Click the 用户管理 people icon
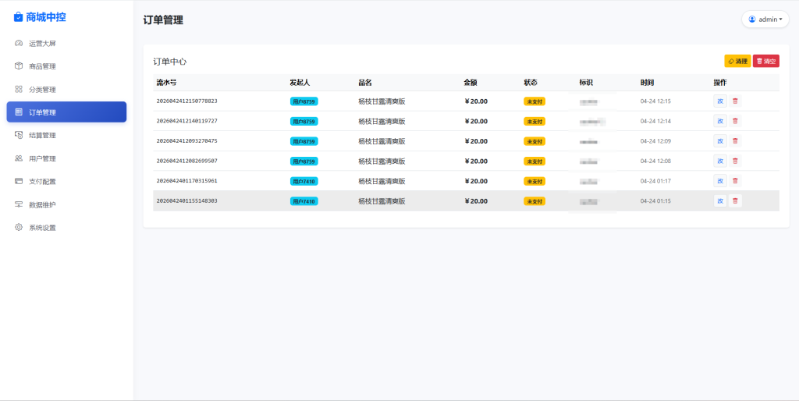 pos(19,158)
